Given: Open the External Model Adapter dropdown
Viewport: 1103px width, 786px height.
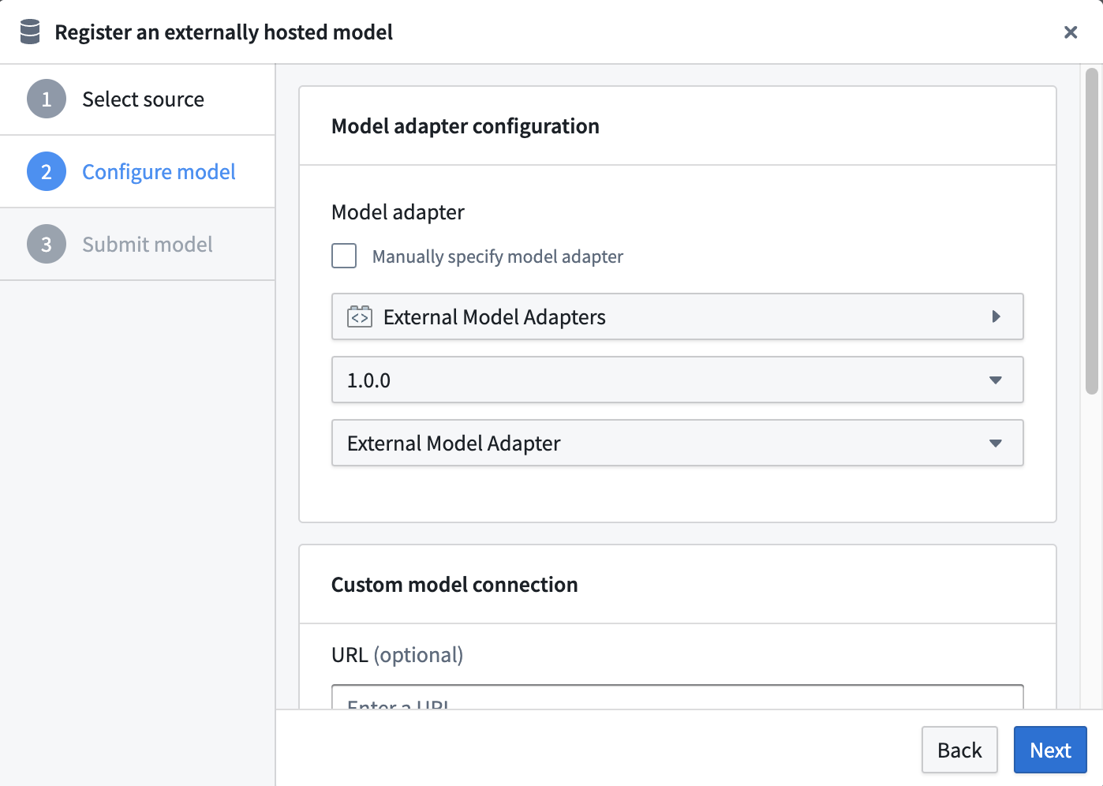Looking at the screenshot, I should [x=678, y=444].
